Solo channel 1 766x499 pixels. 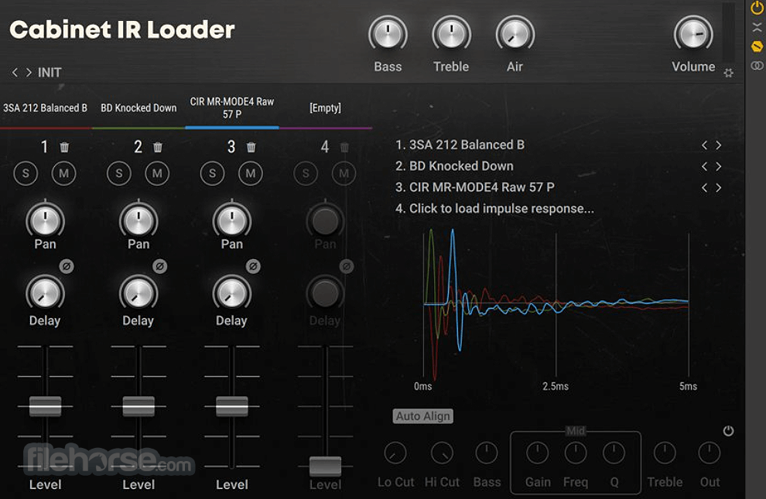(26, 173)
